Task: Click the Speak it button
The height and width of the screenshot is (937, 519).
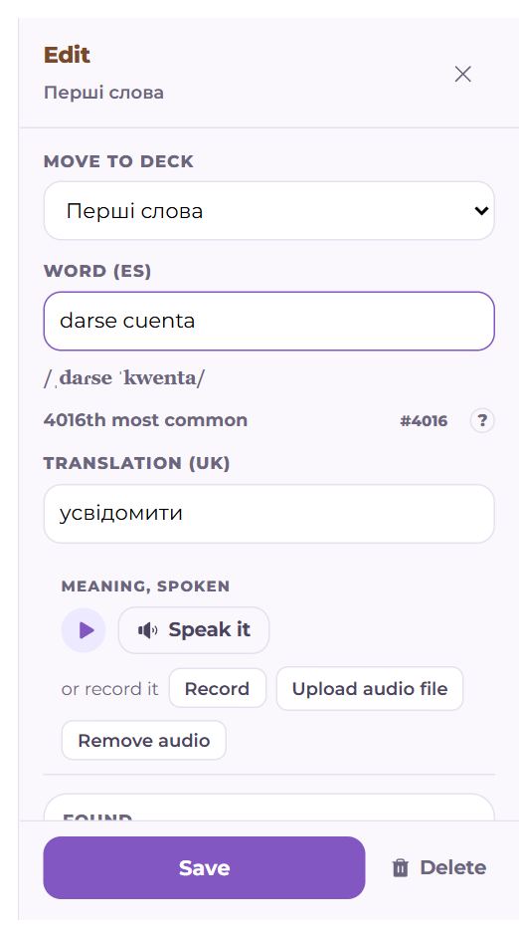Action: pos(194,630)
